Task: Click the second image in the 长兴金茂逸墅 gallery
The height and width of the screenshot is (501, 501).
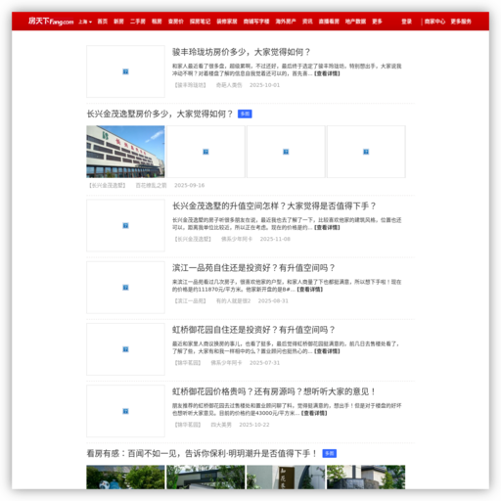Action: pos(205,152)
